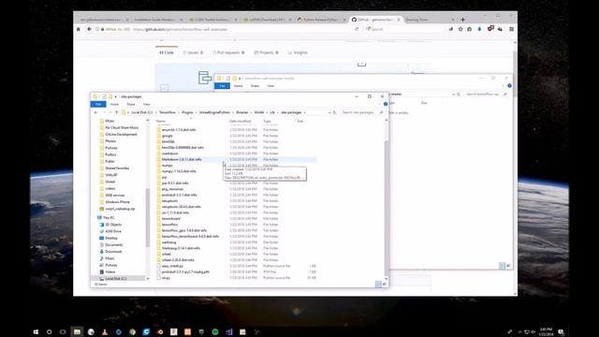Open Help icon in the rear Explorer window
599x337 pixels.
click(509, 86)
